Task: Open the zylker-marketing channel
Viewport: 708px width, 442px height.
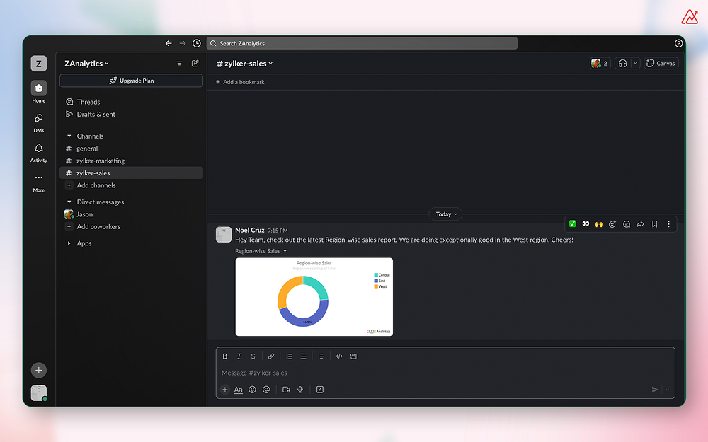Action: pos(132,161)
